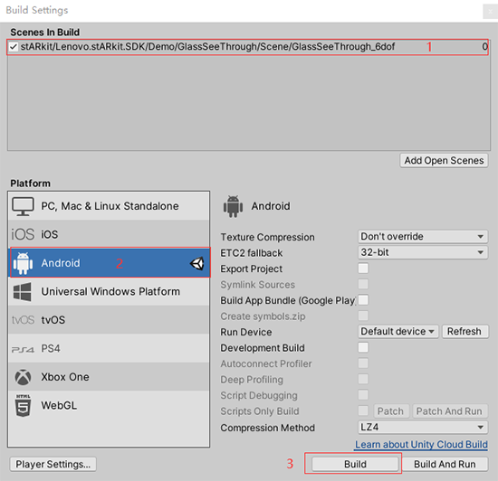Choose the tvOS platform icon

click(23, 320)
